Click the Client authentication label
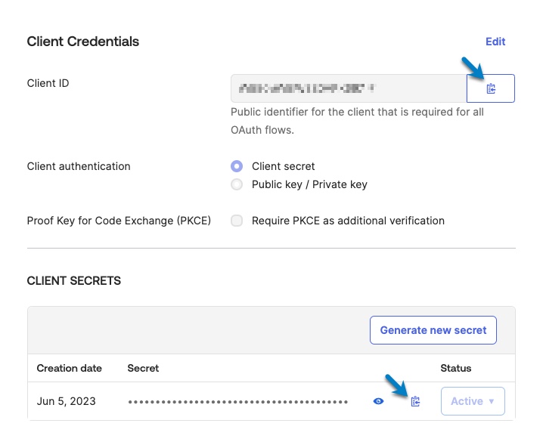The width and height of the screenshot is (543, 448). click(x=79, y=166)
